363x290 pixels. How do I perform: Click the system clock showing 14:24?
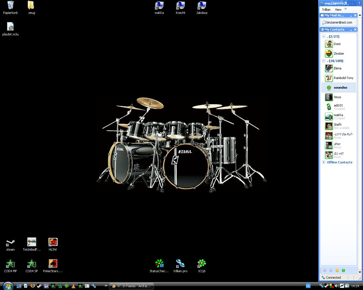355,286
